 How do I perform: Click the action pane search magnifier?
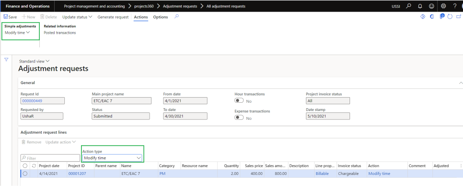point(176,17)
